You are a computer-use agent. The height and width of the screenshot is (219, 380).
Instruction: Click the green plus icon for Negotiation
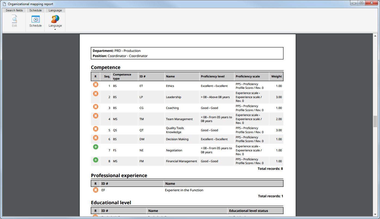pos(96,147)
